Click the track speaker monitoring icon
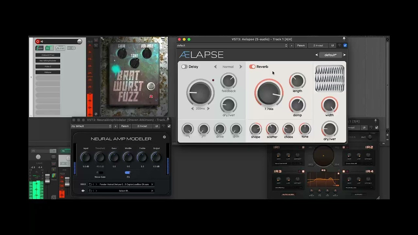Screen dimensions: 418x235 [42, 41]
